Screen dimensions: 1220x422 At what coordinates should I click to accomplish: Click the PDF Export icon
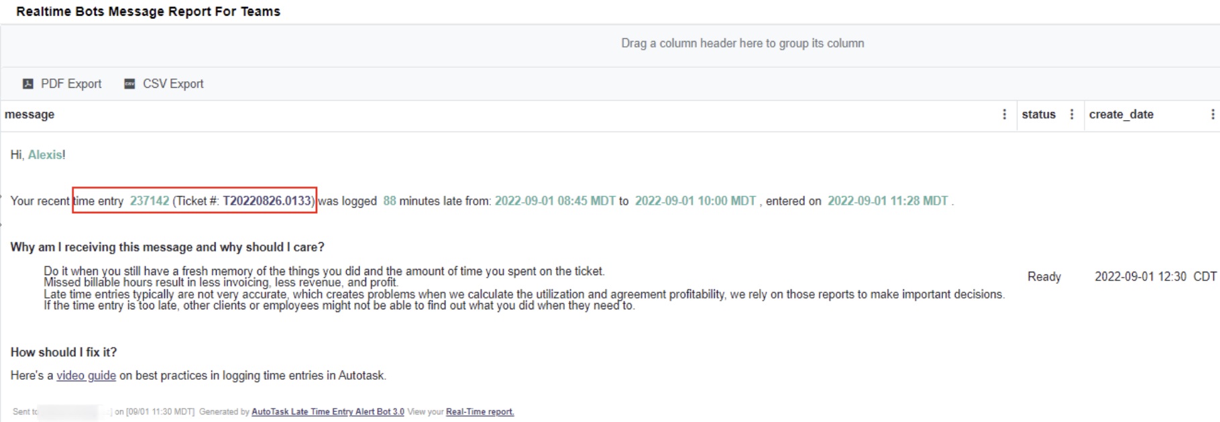point(28,84)
